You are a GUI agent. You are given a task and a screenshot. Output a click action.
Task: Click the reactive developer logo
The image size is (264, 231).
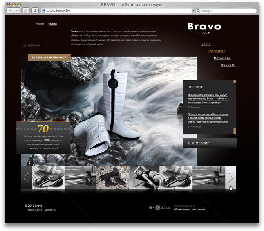[x=159, y=208]
